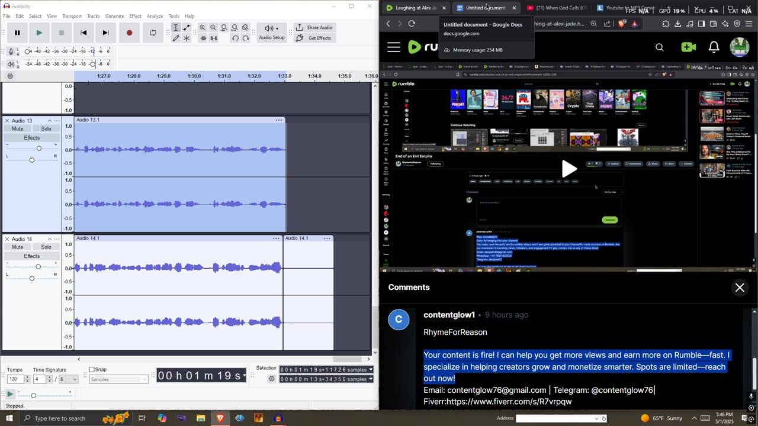758x426 pixels.
Task: Solo the Audio 14 track
Action: coord(46,247)
